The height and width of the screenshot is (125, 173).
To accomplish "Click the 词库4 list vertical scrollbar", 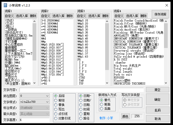I will 165,50.
